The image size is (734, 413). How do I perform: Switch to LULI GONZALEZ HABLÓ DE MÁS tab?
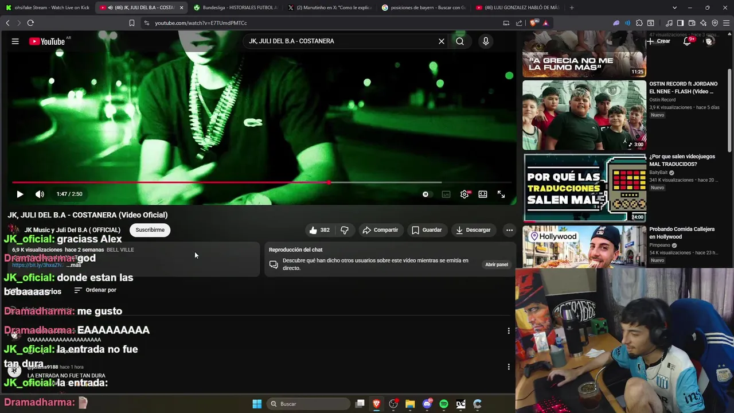tap(518, 7)
